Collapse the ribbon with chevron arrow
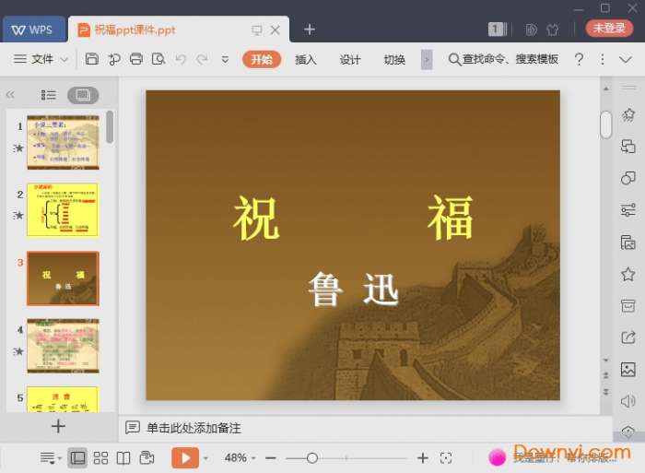This screenshot has width=645, height=473. click(x=626, y=60)
